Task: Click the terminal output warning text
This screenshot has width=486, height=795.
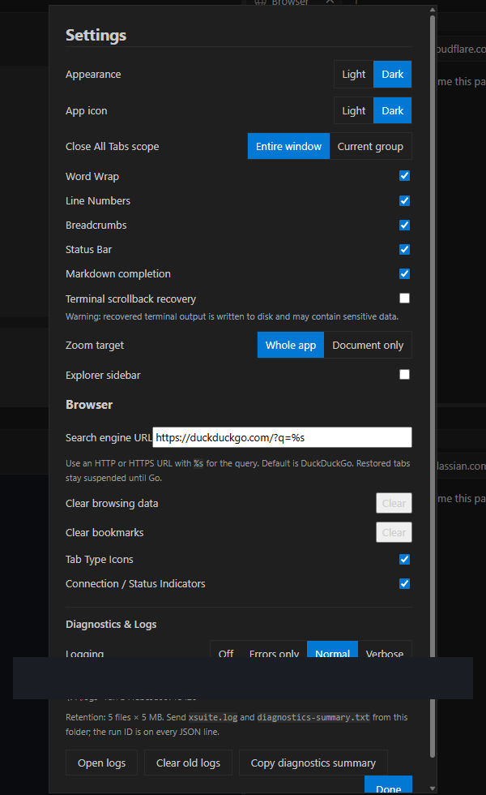Action: [232, 316]
